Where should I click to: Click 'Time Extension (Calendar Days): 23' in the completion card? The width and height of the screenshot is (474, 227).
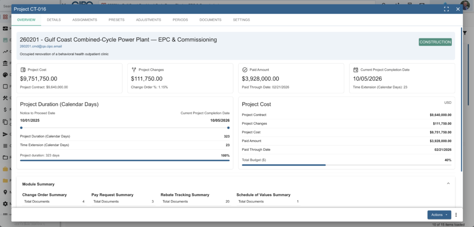tap(381, 87)
